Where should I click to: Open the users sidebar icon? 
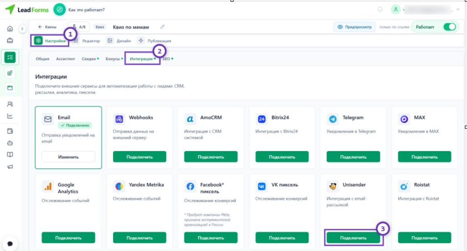(10, 104)
